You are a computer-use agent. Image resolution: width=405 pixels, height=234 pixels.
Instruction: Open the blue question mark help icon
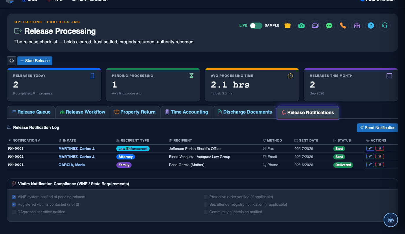pos(371,25)
